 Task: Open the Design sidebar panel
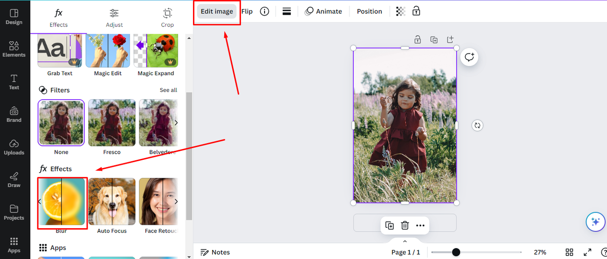point(14,16)
